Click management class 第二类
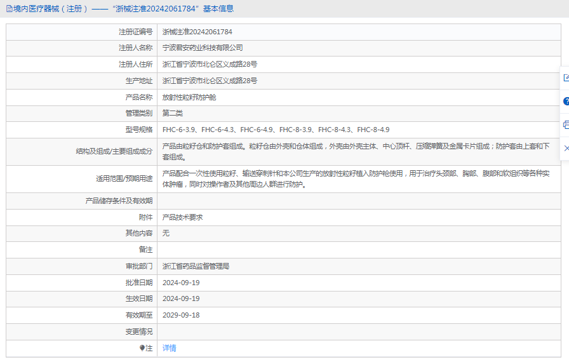569x362 pixels. (172, 113)
